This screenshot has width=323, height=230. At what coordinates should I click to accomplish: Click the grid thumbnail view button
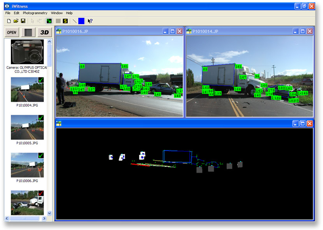pyautogui.click(x=28, y=32)
